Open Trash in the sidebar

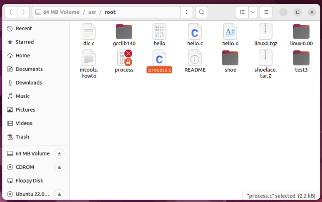click(36, 137)
